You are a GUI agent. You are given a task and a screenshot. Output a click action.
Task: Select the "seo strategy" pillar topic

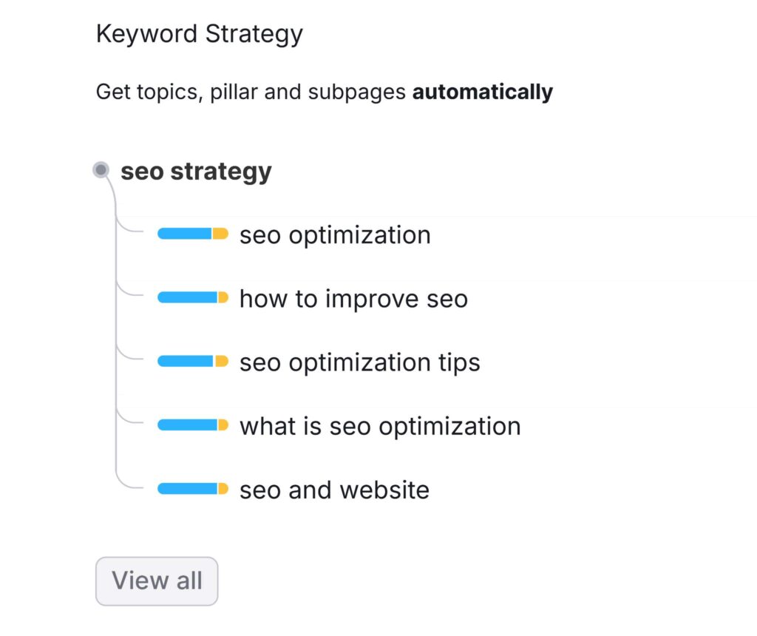[196, 172]
